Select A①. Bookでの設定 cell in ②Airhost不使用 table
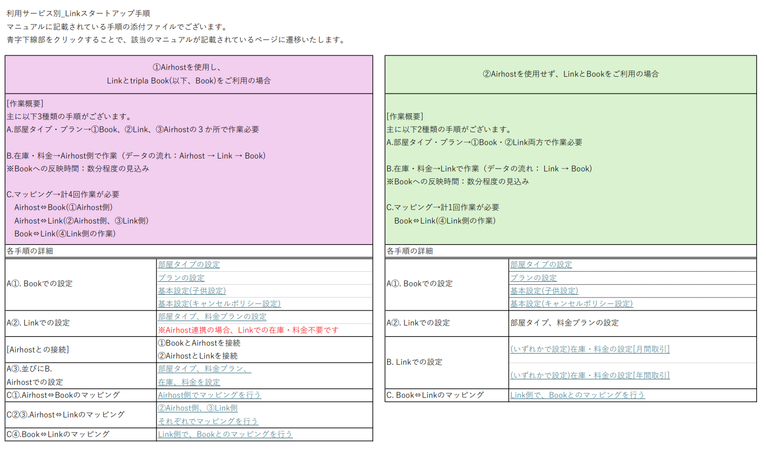The image size is (766, 450). tap(447, 284)
